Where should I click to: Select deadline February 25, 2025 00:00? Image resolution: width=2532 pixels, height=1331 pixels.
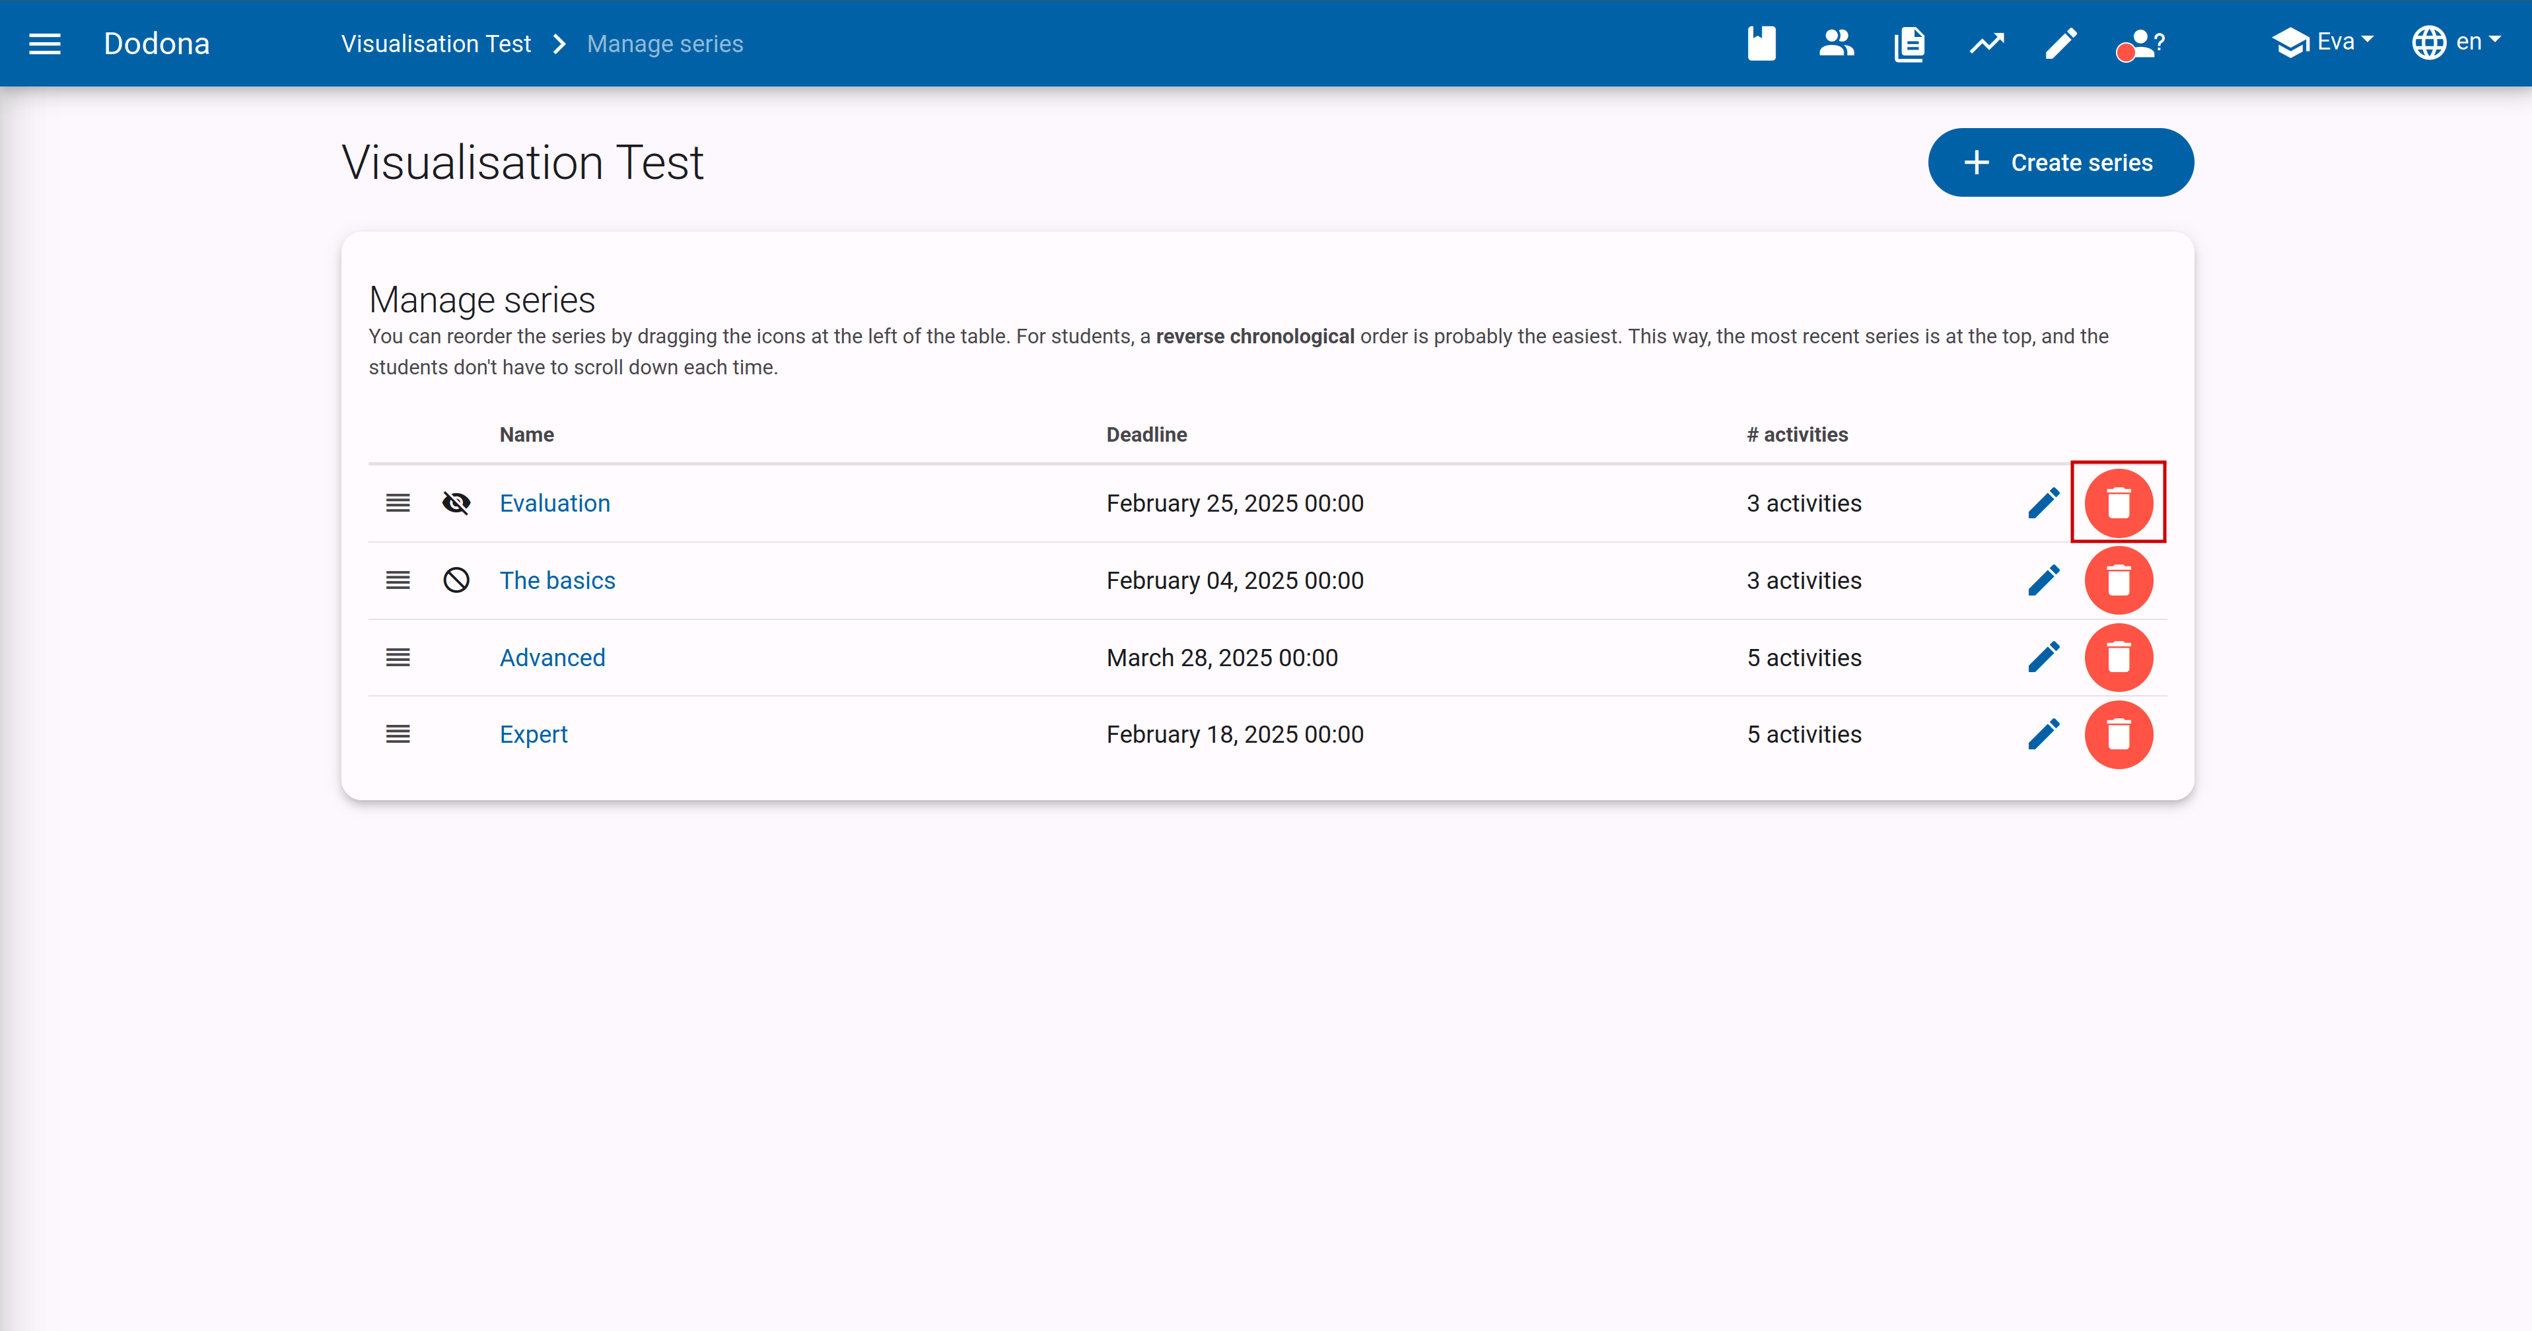tap(1234, 503)
